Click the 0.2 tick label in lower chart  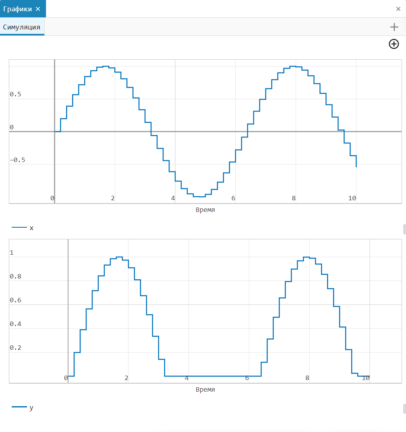click(15, 348)
